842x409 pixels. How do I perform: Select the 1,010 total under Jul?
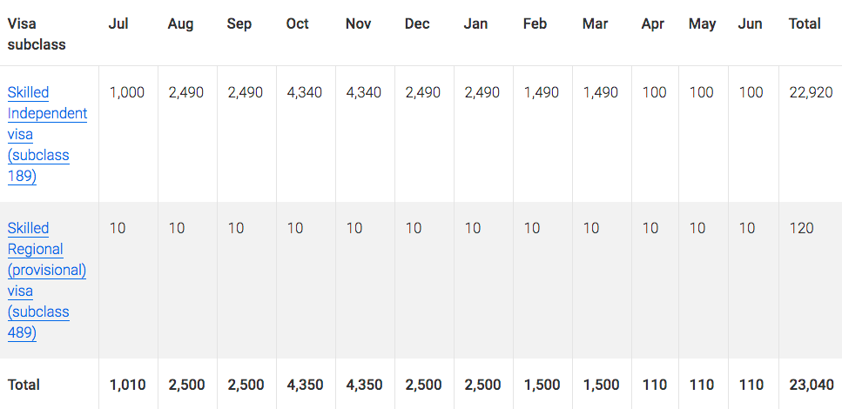[127, 385]
